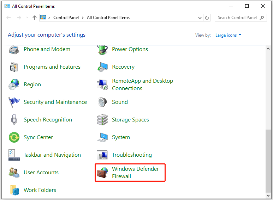The width and height of the screenshot is (273, 200).
Task: Refresh the Control Panel view
Action: [x=207, y=18]
